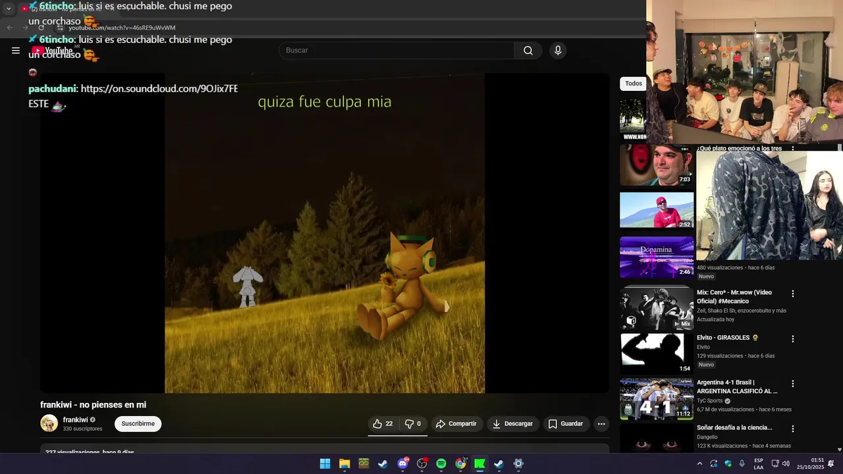Go forward with the browser forward arrow
843x474 pixels.
[x=25, y=28]
